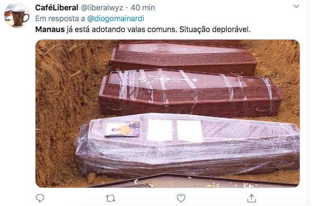Open the tweet via the 40 min timestamp
The height and width of the screenshot is (206, 312).
[143, 8]
